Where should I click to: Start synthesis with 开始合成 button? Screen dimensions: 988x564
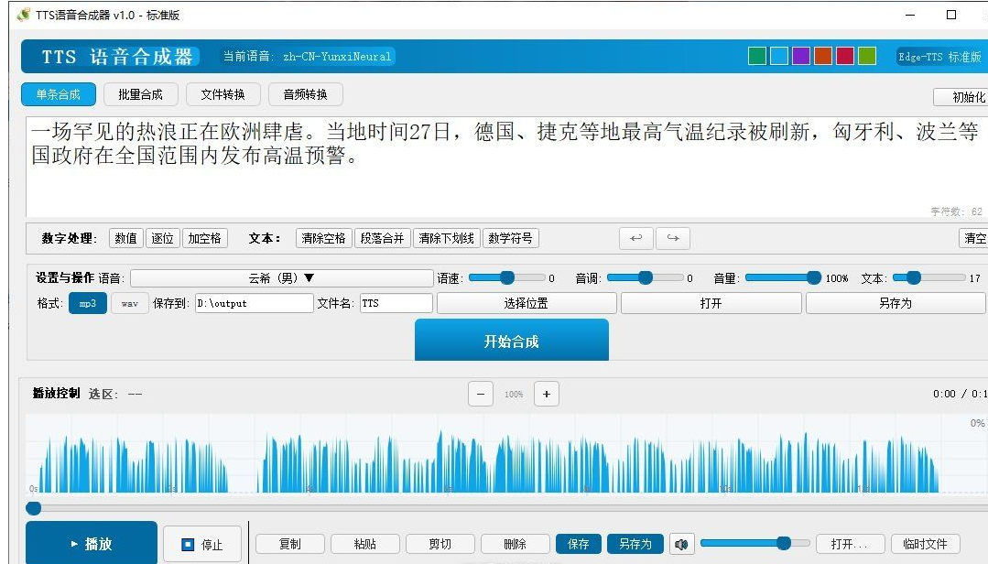512,341
